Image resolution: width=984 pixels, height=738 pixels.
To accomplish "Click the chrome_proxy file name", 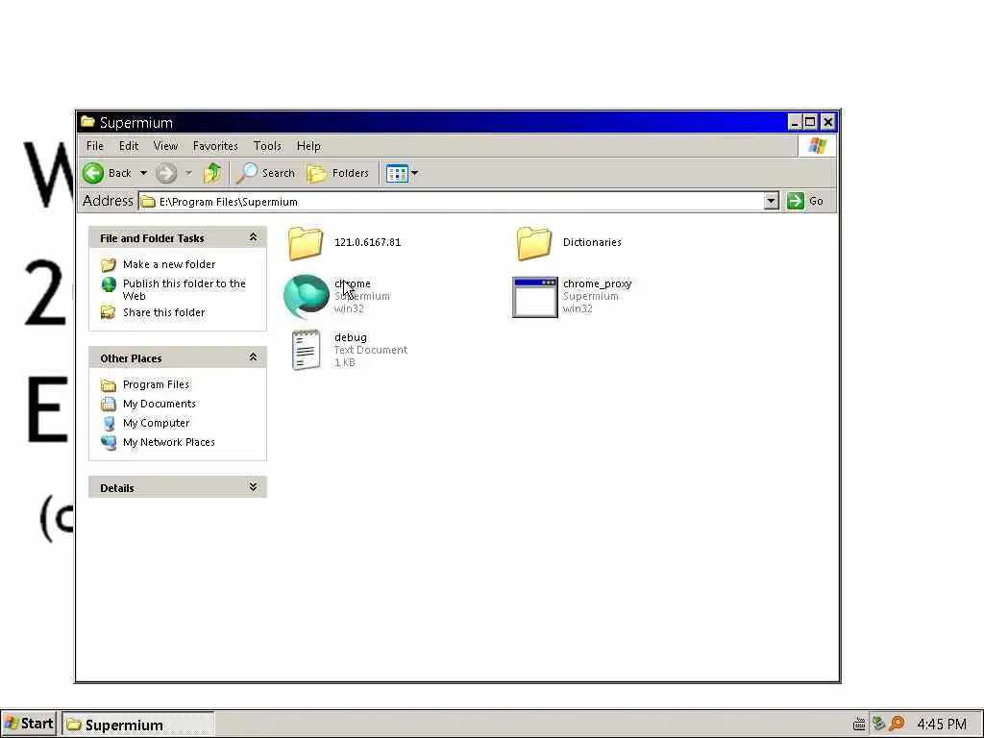I will click(598, 283).
